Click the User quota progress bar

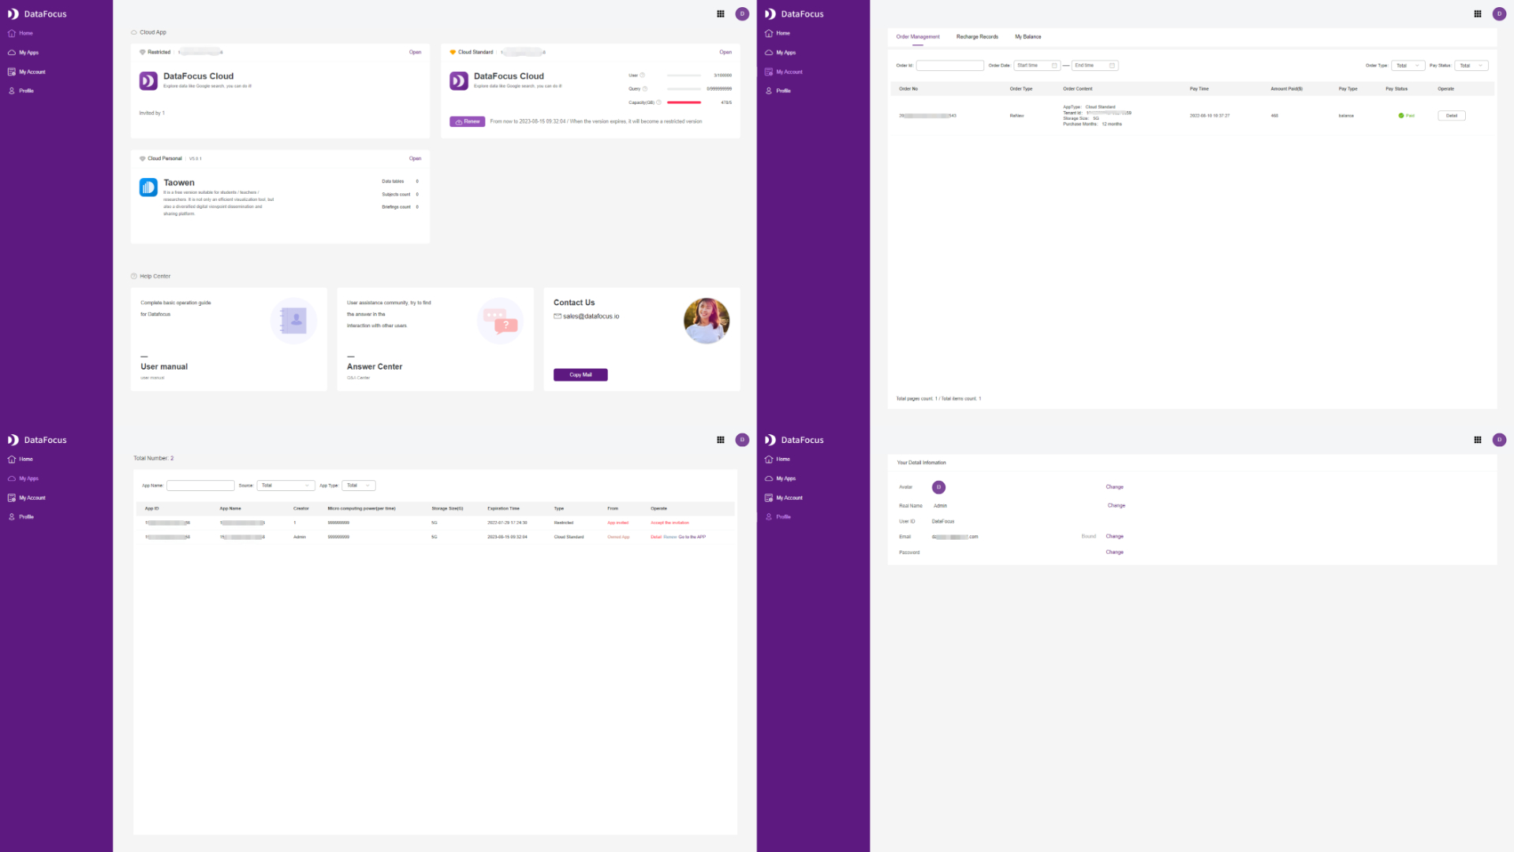pos(684,76)
